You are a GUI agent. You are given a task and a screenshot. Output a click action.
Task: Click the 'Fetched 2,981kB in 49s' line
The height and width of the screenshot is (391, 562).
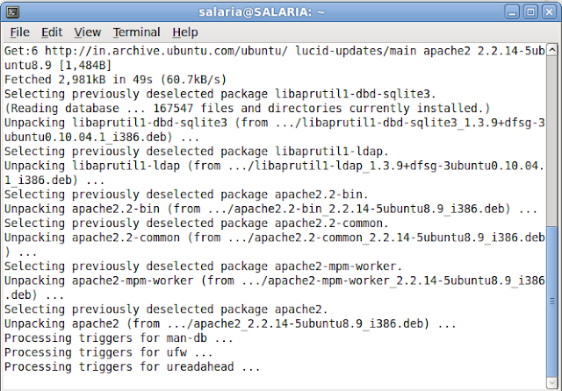(x=115, y=80)
